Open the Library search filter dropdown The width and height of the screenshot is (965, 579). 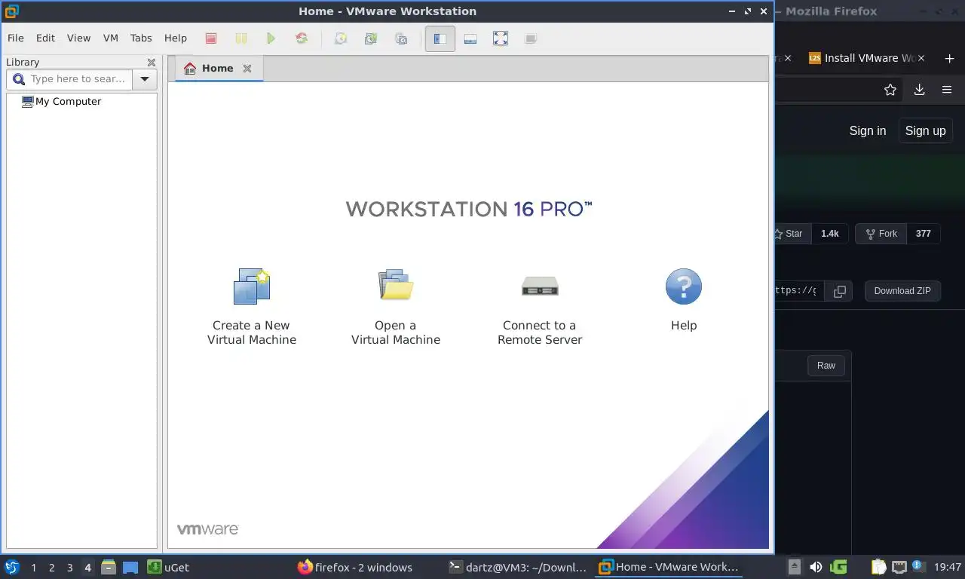tap(145, 78)
